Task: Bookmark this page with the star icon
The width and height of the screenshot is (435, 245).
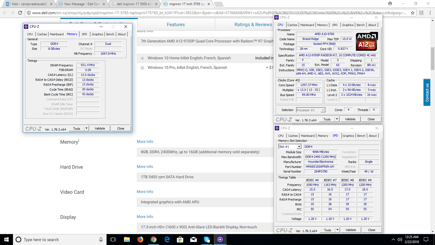Action: (412, 13)
